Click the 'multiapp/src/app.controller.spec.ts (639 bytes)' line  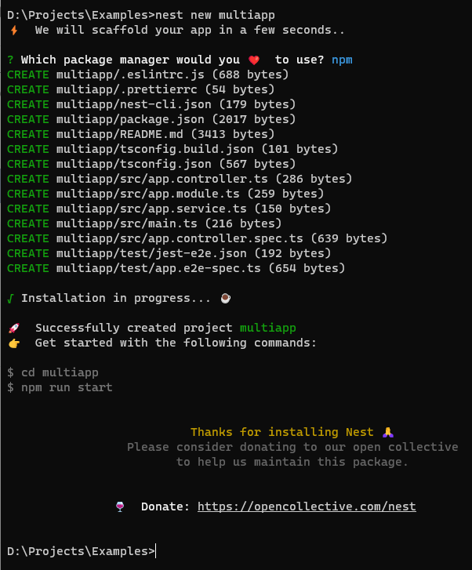[222, 238]
